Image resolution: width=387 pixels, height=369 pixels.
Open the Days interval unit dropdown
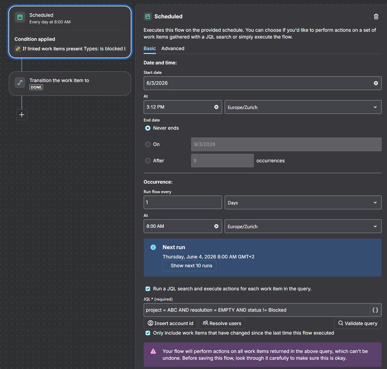303,203
